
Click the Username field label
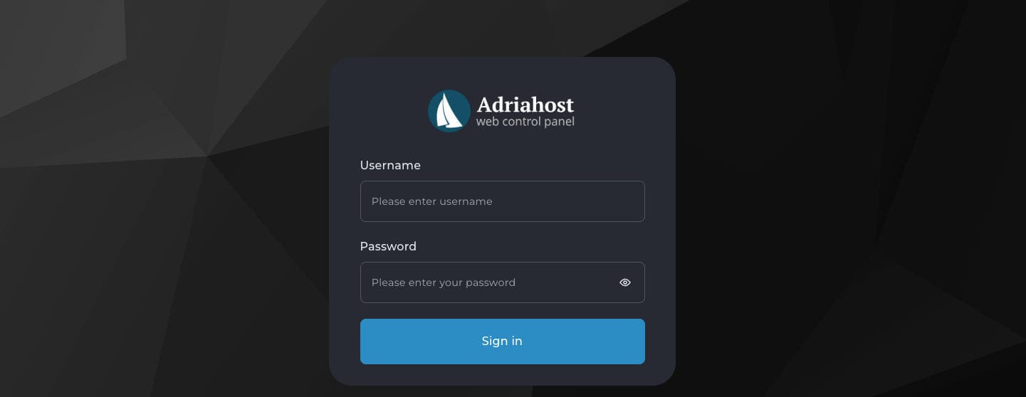(390, 165)
